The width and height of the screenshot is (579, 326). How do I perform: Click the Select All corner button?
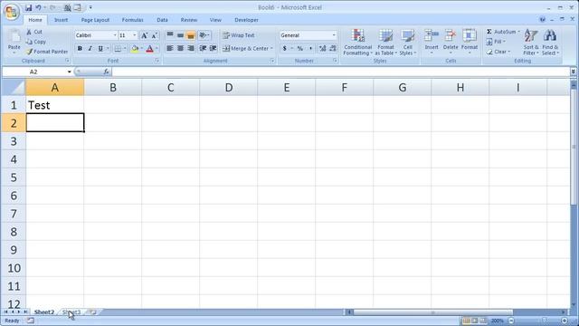tap(14, 88)
